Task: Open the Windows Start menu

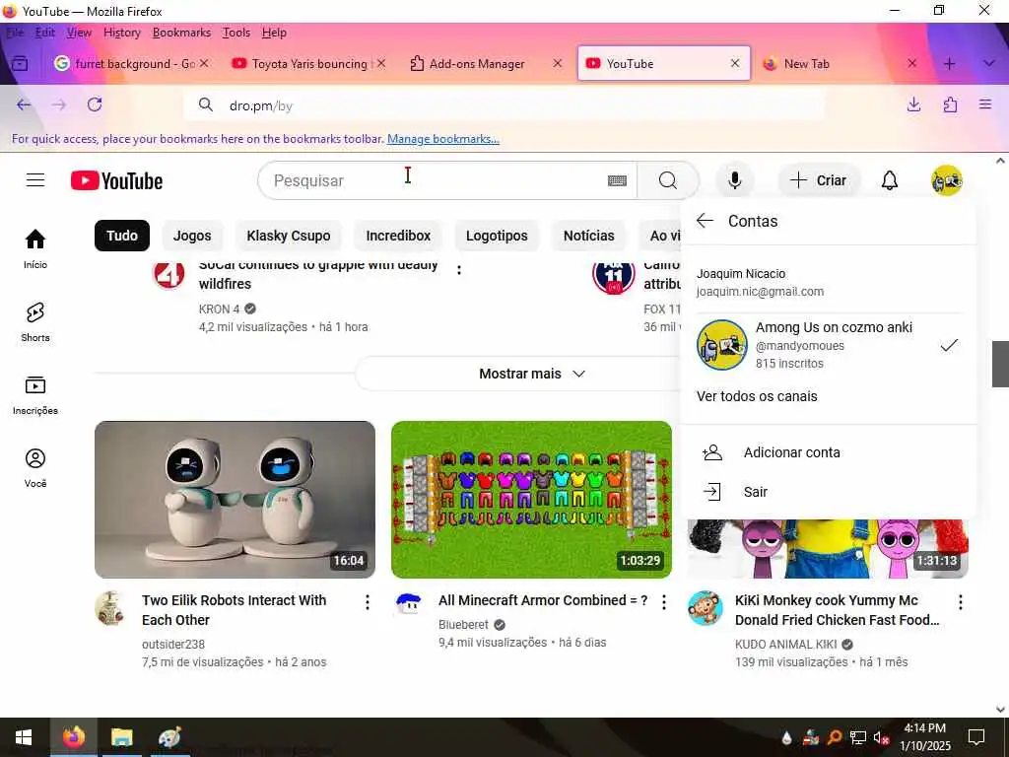Action: pos(24,737)
